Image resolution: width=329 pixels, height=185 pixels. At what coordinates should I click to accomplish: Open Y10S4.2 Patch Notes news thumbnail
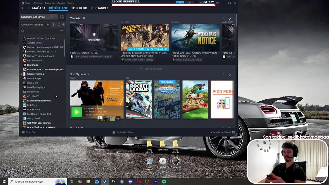point(94,37)
